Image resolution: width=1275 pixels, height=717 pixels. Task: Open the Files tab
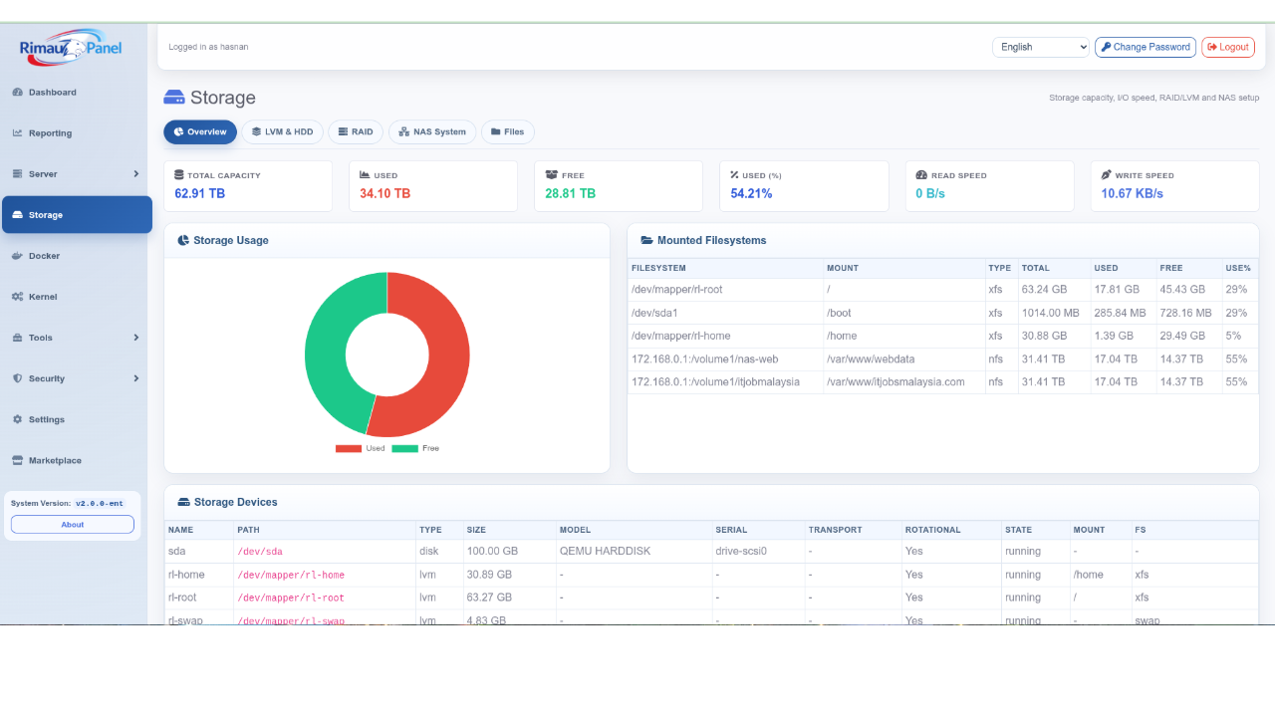tap(507, 131)
